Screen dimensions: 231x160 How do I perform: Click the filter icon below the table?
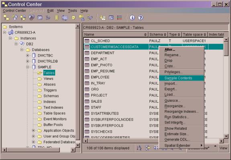[x=147, y=148]
